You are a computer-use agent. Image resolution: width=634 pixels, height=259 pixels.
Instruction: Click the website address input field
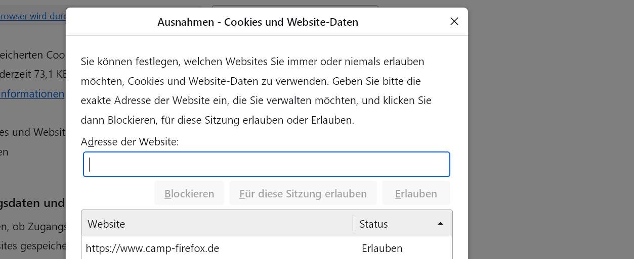tap(267, 165)
